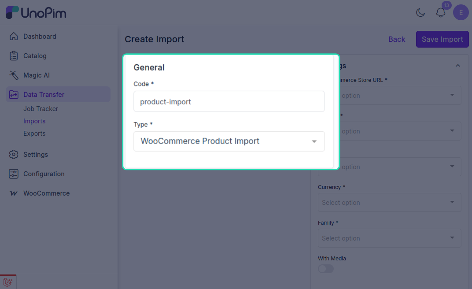472x289 pixels.
Task: Click the Settings gear icon
Action: [14, 155]
